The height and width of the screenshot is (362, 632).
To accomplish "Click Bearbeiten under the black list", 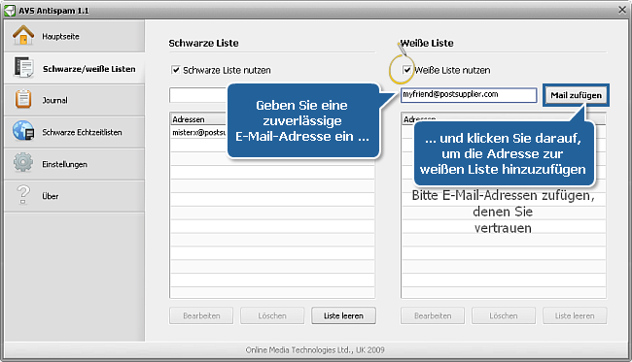I will pyautogui.click(x=201, y=315).
